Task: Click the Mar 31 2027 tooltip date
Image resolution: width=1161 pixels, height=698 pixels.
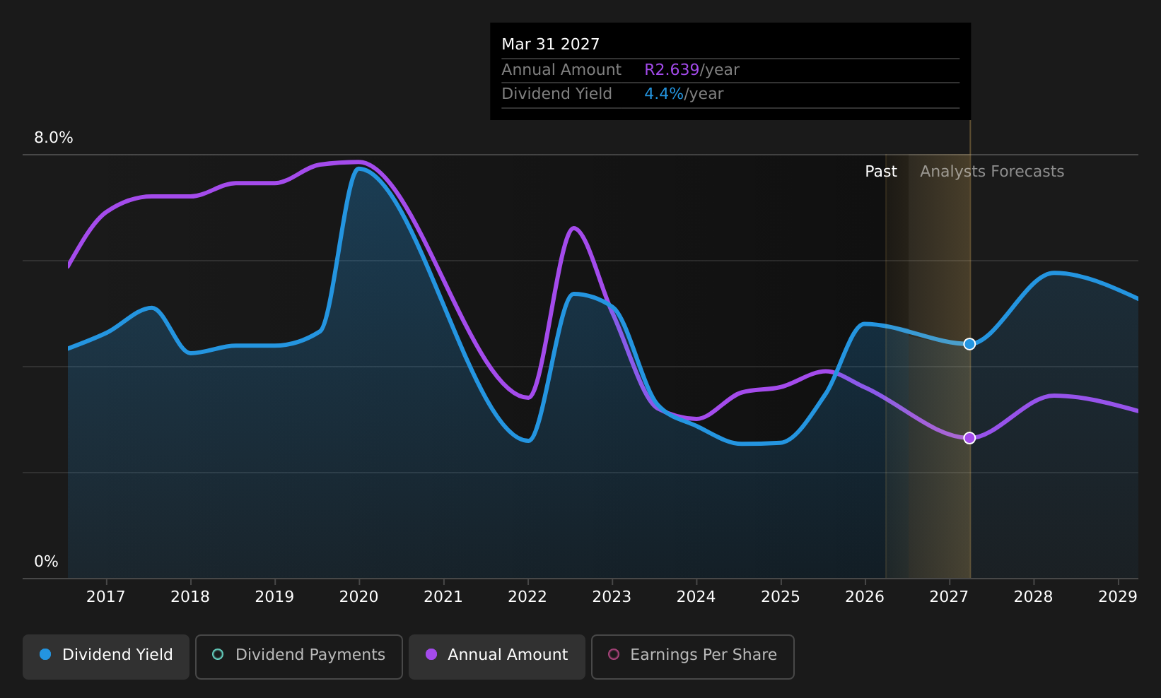Action: point(551,45)
